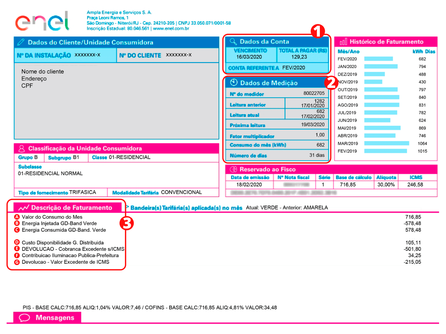Open the www.enel.com.br link
The height and width of the screenshot is (334, 446).
171,28
